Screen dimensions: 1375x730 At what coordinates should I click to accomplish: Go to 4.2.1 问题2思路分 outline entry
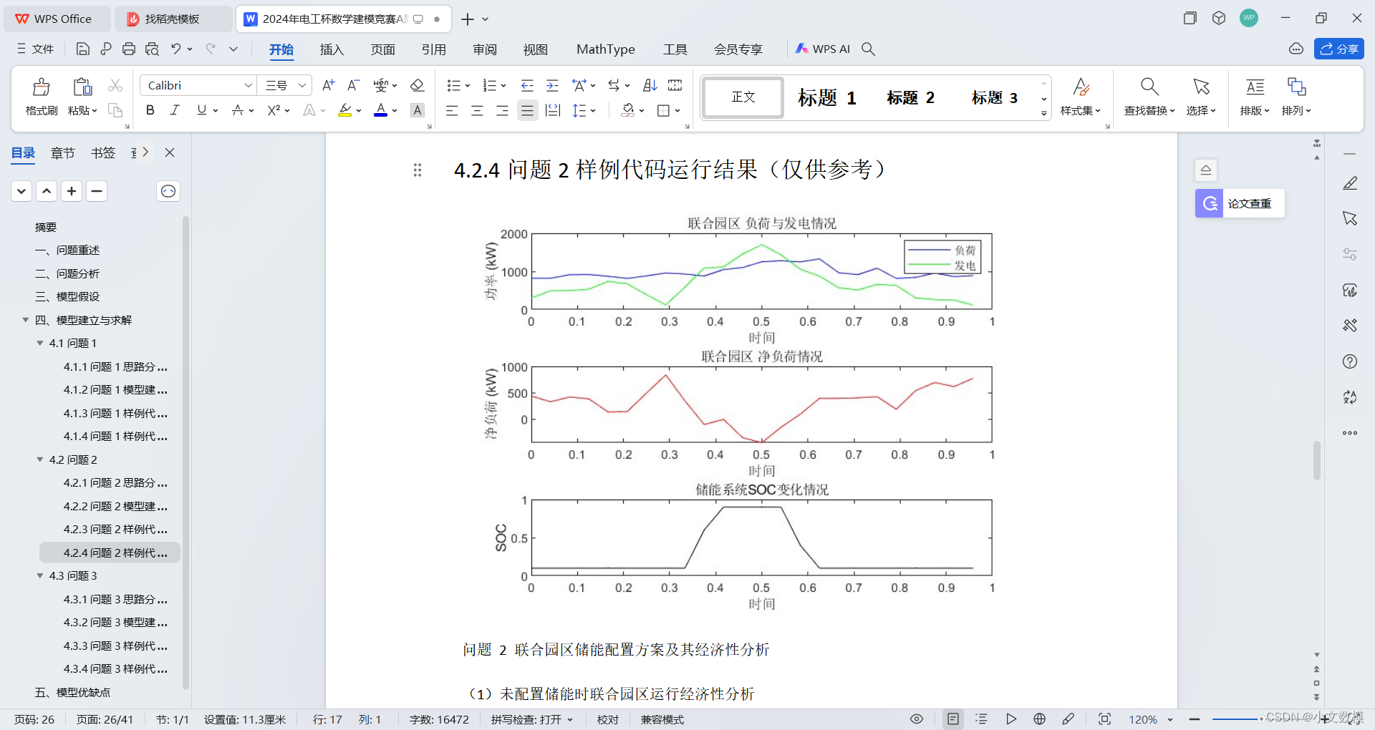click(x=115, y=483)
